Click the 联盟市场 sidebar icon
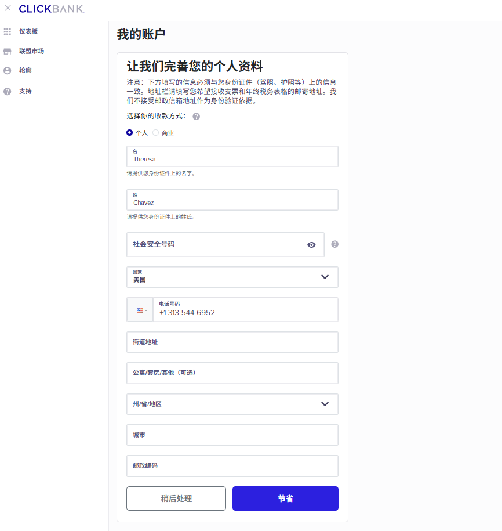The height and width of the screenshot is (531, 502). tap(7, 51)
